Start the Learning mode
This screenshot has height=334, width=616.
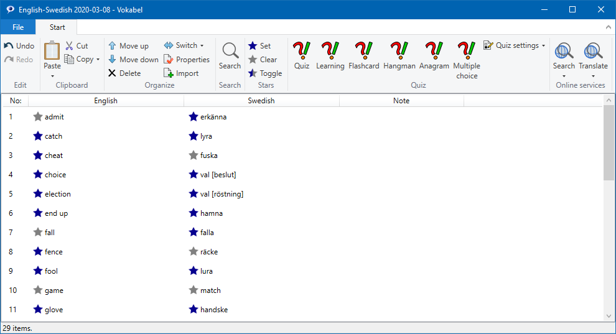coord(330,56)
